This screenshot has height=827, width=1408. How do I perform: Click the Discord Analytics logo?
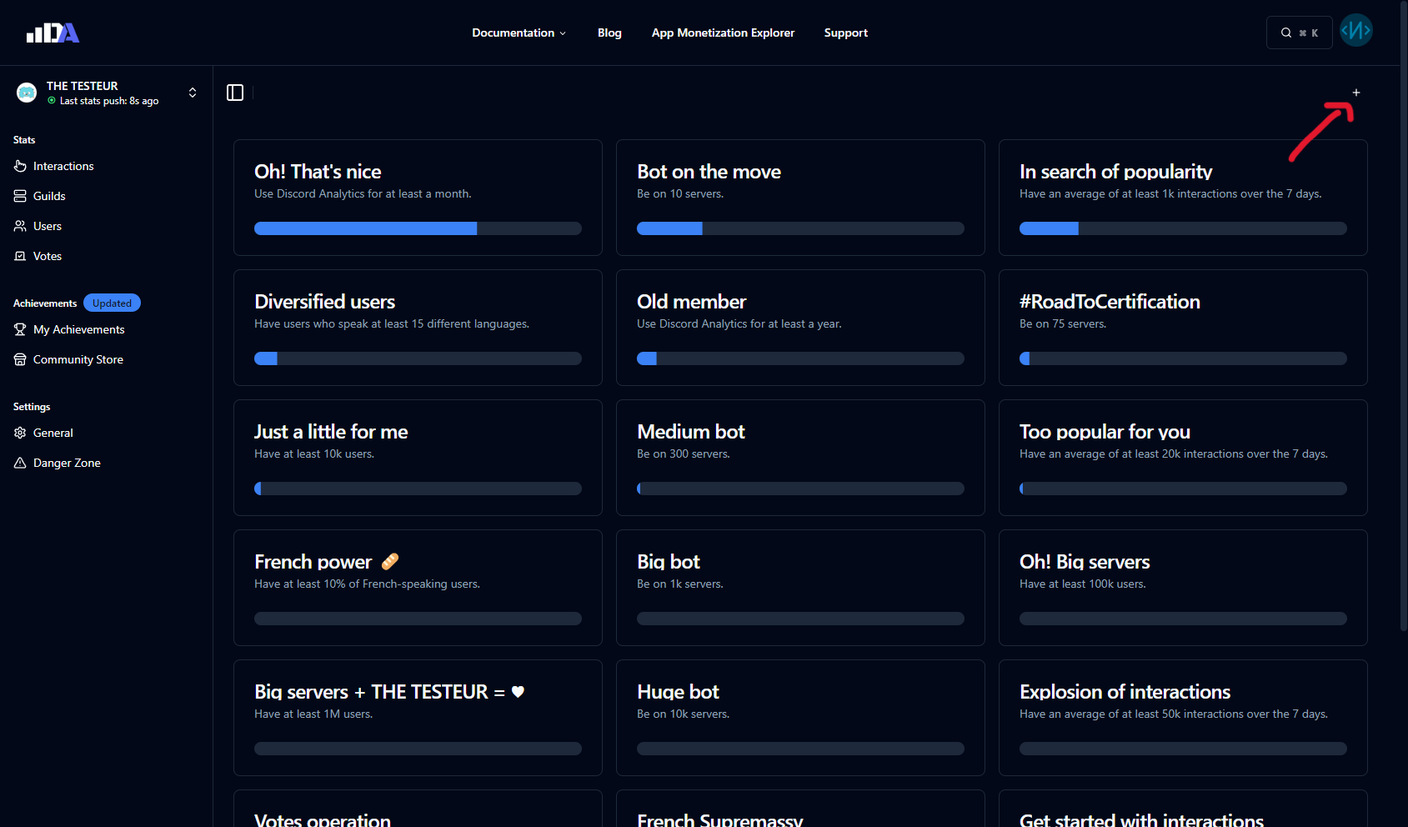tap(53, 33)
